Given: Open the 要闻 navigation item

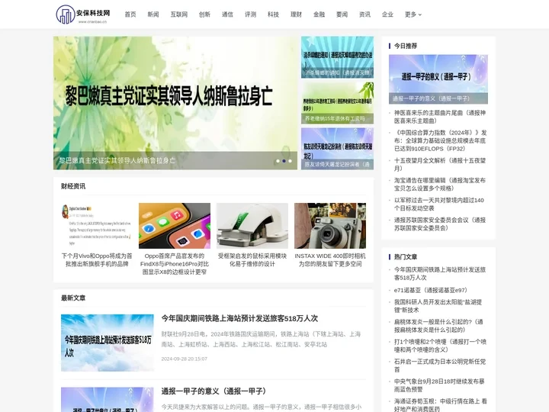Looking at the screenshot, I should pos(342,14).
